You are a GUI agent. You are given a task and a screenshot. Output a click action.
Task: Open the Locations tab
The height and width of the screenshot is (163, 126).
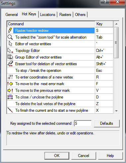(x=48, y=15)
